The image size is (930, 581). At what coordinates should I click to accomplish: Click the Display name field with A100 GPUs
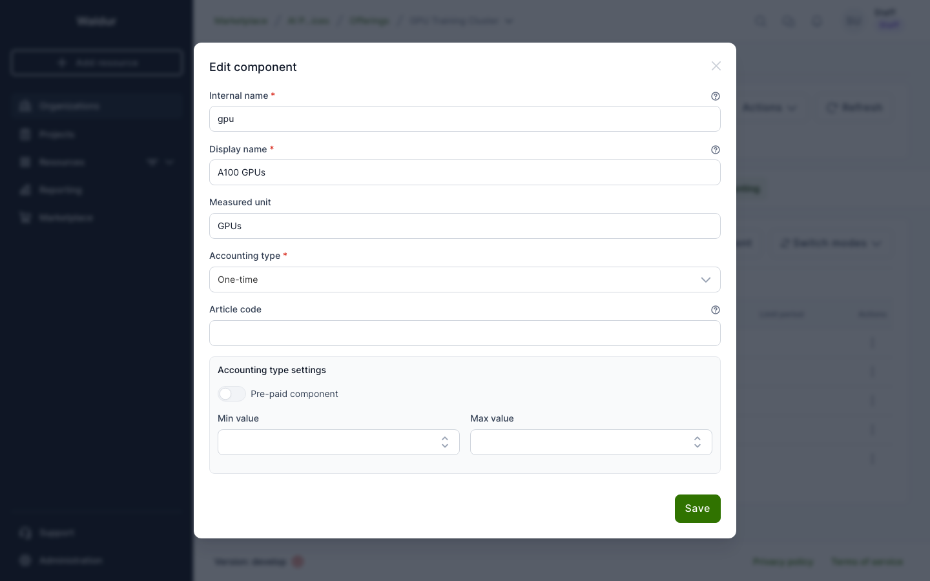pyautogui.click(x=464, y=172)
